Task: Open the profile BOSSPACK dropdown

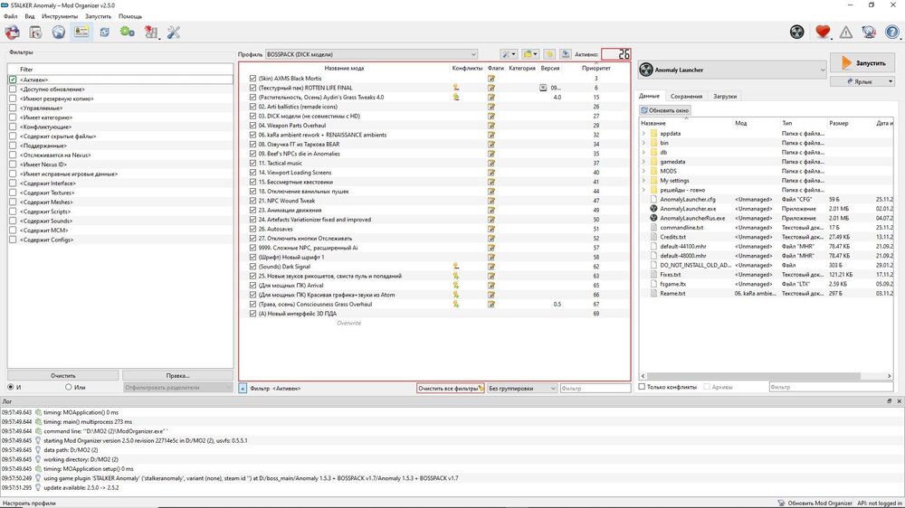Action: coord(371,54)
